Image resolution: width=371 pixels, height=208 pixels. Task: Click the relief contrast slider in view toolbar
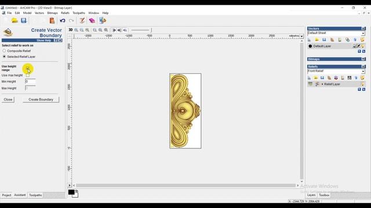(x=141, y=30)
